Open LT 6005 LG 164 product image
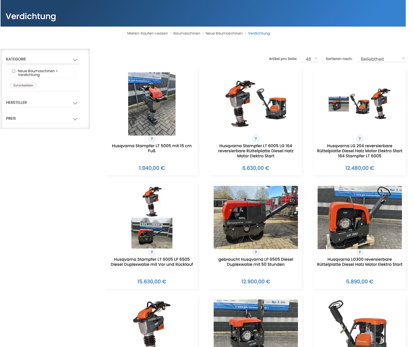 [256, 104]
